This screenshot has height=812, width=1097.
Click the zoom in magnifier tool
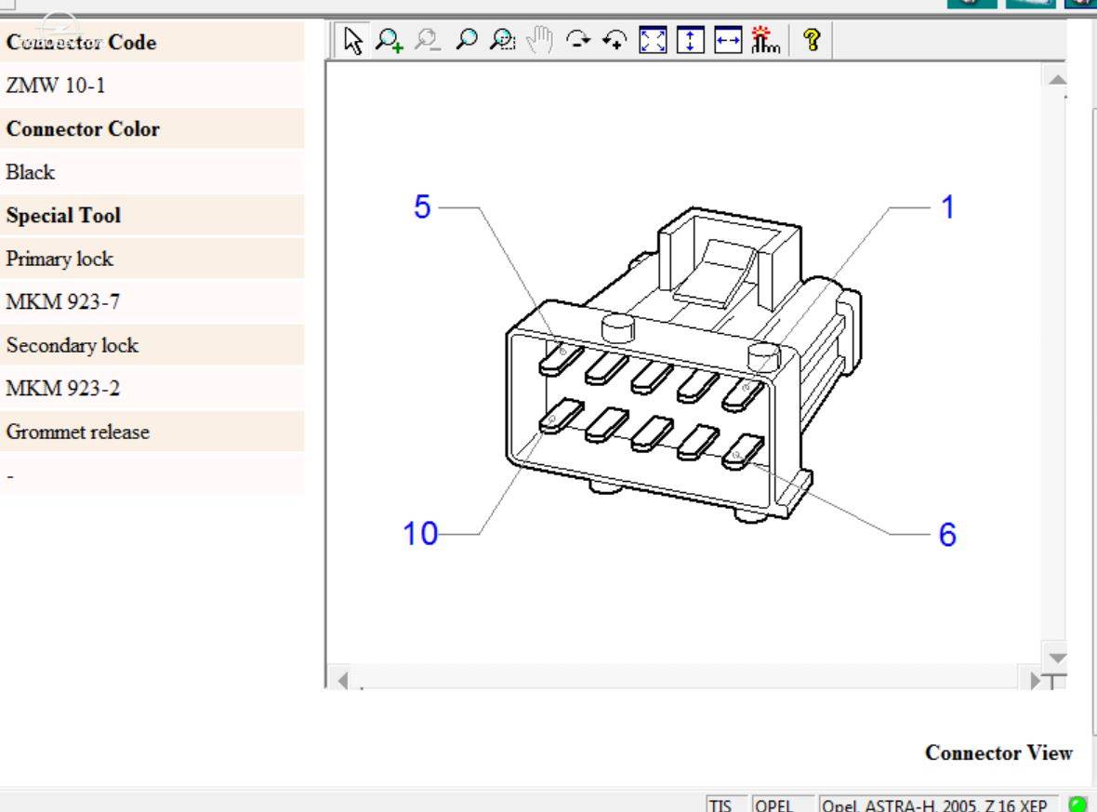tap(390, 40)
